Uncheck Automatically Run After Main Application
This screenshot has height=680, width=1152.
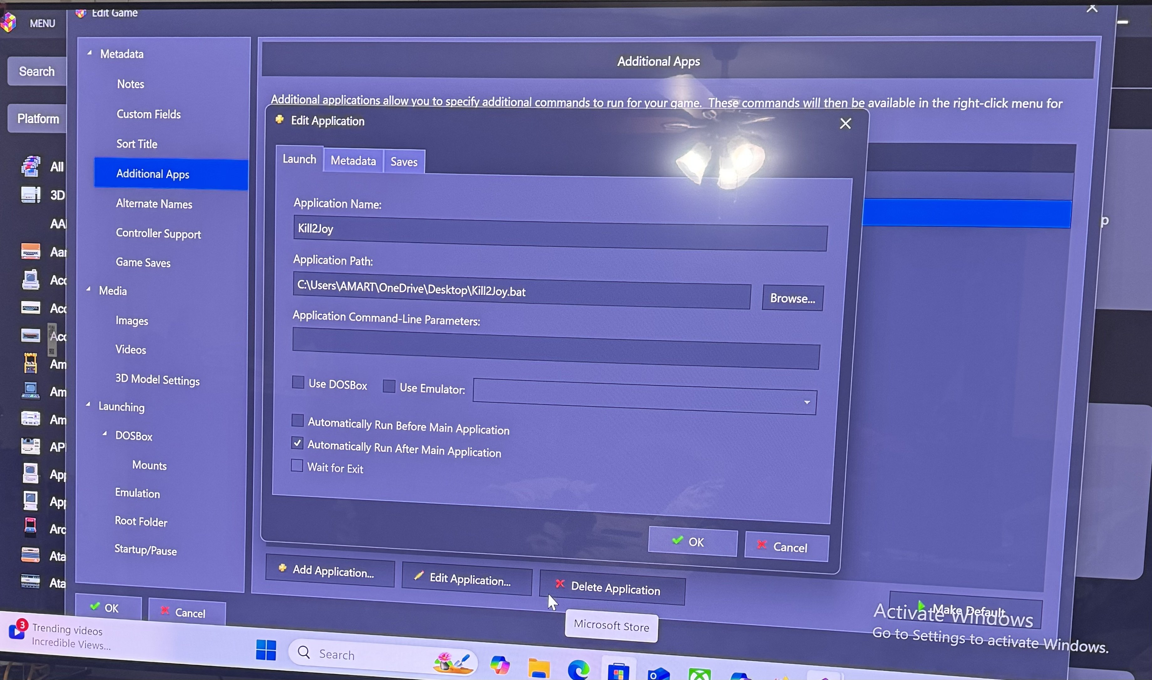coord(297,442)
